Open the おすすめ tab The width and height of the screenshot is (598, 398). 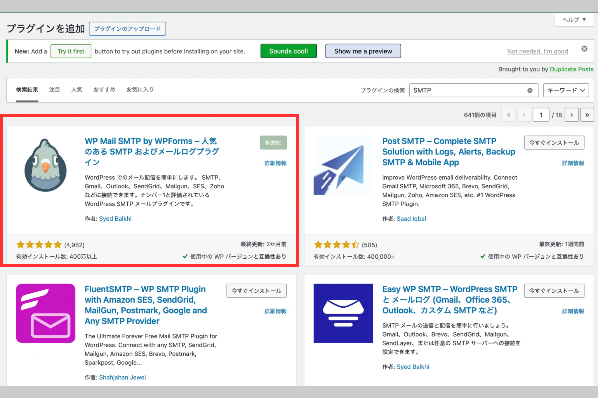tap(104, 90)
